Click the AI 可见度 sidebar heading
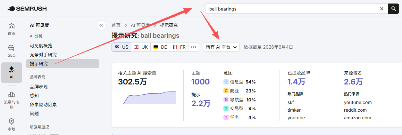402x135 pixels. tap(39, 25)
